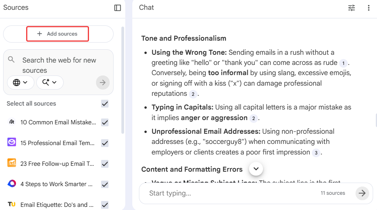Open Email Etiquette: Do's and Don'ts source

tap(57, 205)
